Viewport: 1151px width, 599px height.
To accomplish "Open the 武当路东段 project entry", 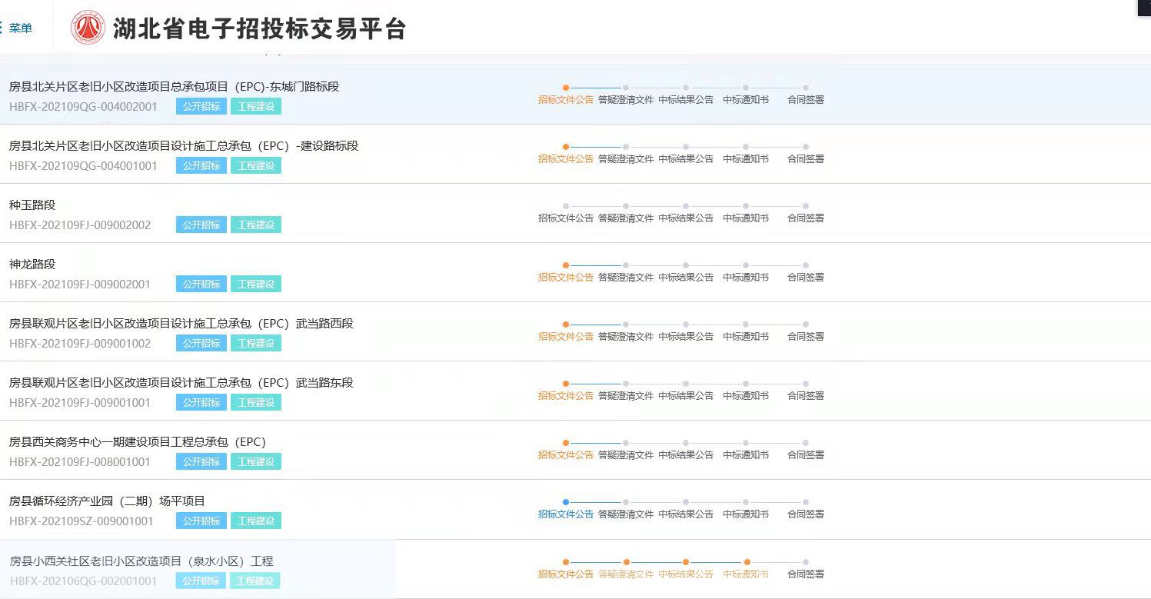I will [181, 383].
